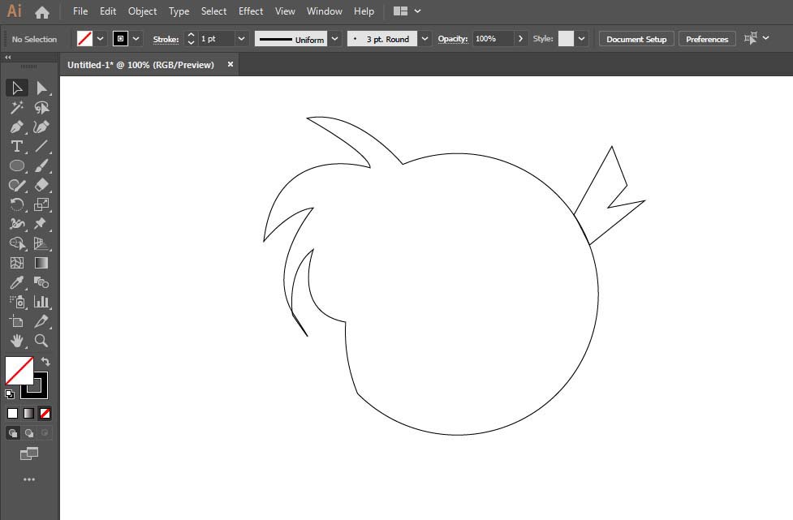The width and height of the screenshot is (793, 520).
Task: Select the Direct Selection tool
Action: click(41, 88)
